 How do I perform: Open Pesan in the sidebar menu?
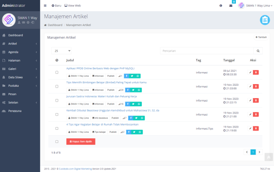click(x=20, y=94)
